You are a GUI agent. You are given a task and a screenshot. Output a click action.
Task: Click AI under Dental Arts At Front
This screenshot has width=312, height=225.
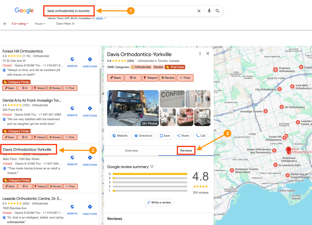[25, 137]
